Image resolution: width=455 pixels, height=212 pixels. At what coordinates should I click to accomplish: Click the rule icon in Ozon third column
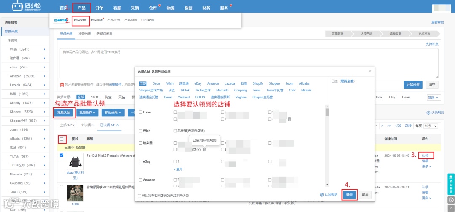coord(289,119)
